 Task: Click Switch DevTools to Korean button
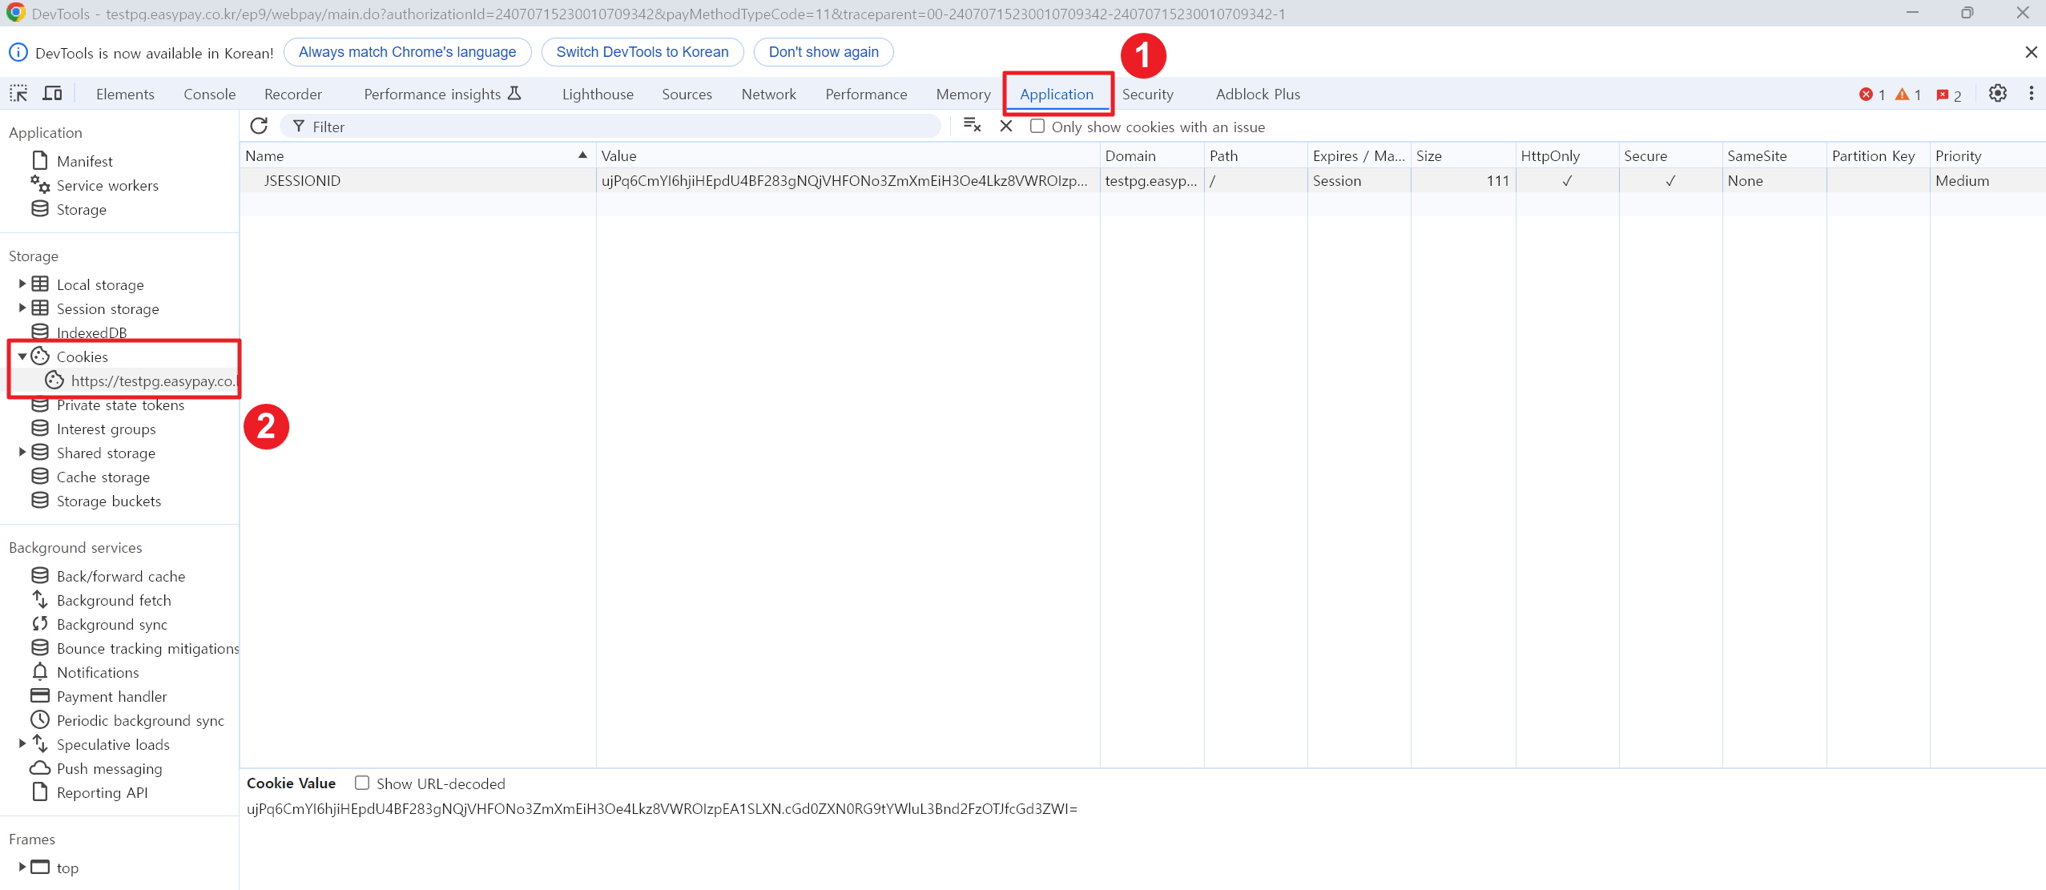(642, 52)
